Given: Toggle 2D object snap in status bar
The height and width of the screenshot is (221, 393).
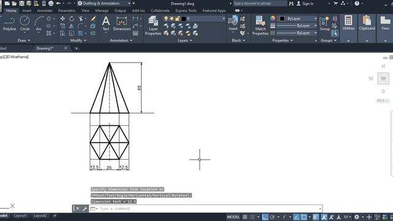Looking at the screenshot, I should point(304,217).
